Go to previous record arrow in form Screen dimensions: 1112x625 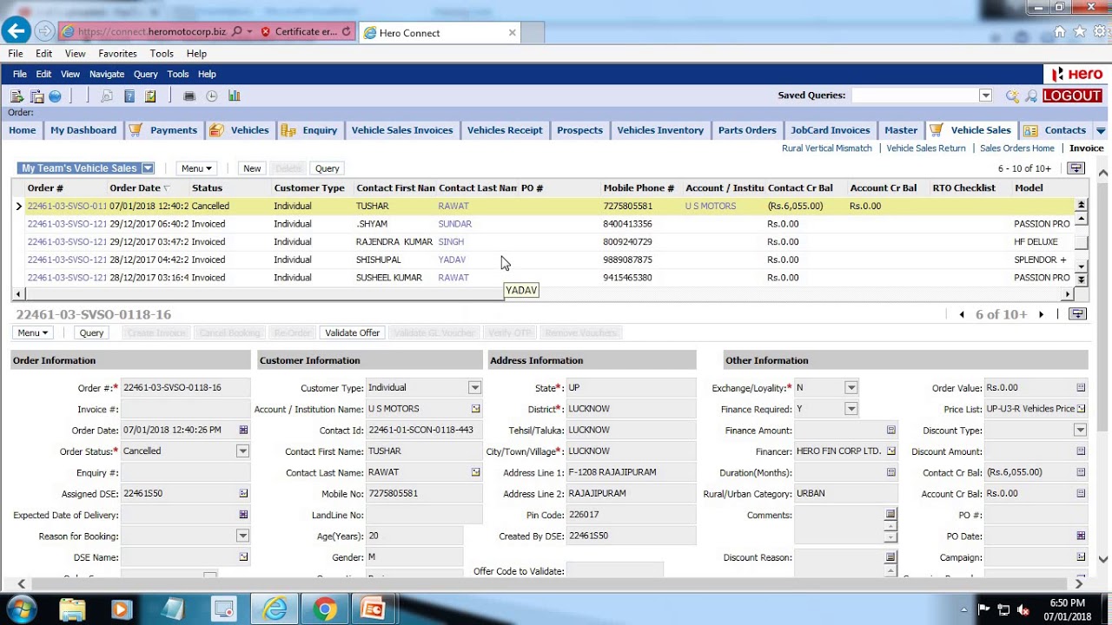pyautogui.click(x=962, y=315)
